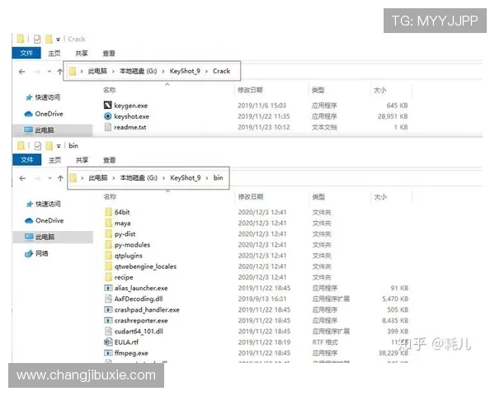Viewport: 495px width, 396px height.
Task: Expand chevron after 此电脑 in bin address bar
Action: [114, 178]
